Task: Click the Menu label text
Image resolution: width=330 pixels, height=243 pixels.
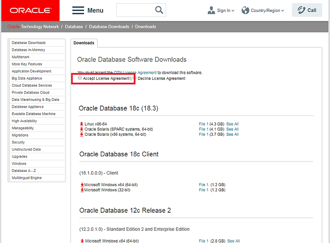Action: click(x=95, y=11)
